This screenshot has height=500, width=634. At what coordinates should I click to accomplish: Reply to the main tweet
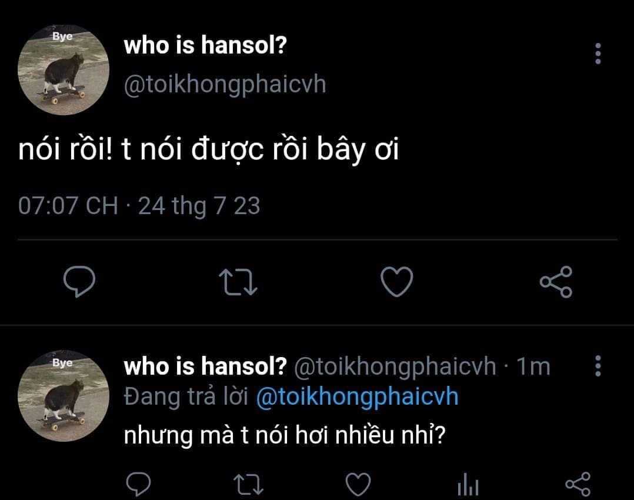tap(79, 282)
